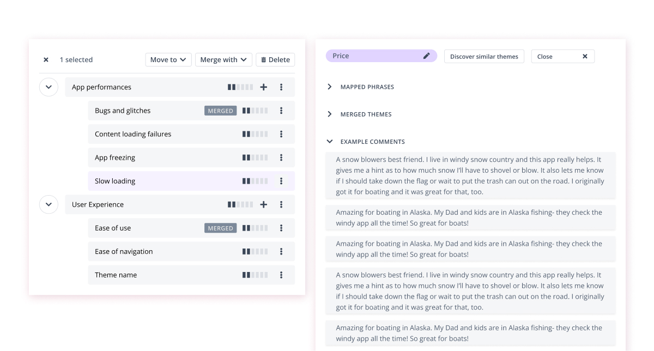This screenshot has width=654, height=351.
Task: Collapse the User Experience group
Action: 49,204
